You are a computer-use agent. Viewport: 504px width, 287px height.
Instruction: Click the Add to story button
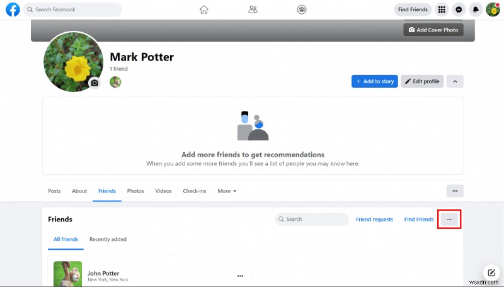click(375, 81)
